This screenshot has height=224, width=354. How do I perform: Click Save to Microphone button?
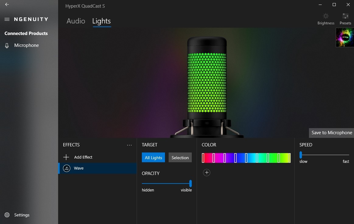[331, 133]
